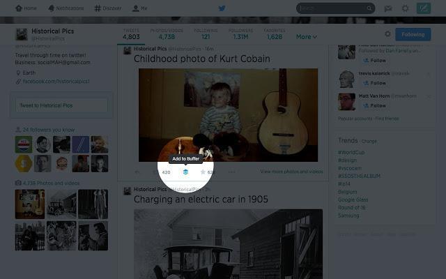Open the Kurt Cobain childhood photo
Image resolution: width=446 pixels, height=279 pixels.
[x=228, y=115]
